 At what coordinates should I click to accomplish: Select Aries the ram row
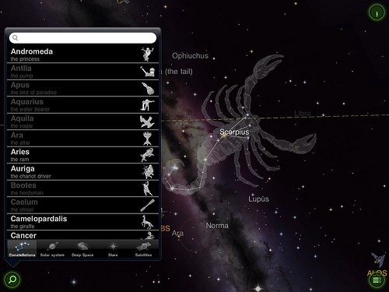tap(82, 155)
